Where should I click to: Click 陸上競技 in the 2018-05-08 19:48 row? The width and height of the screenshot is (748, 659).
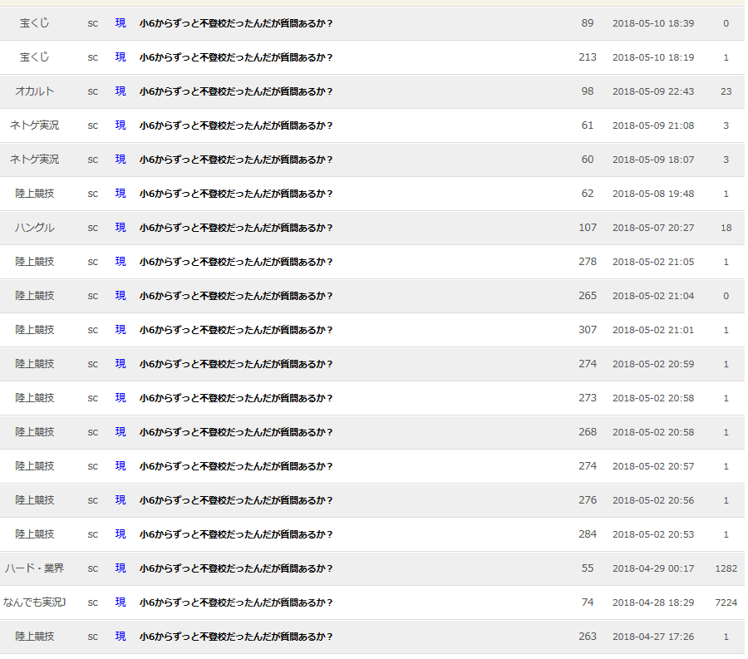pyautogui.click(x=34, y=194)
